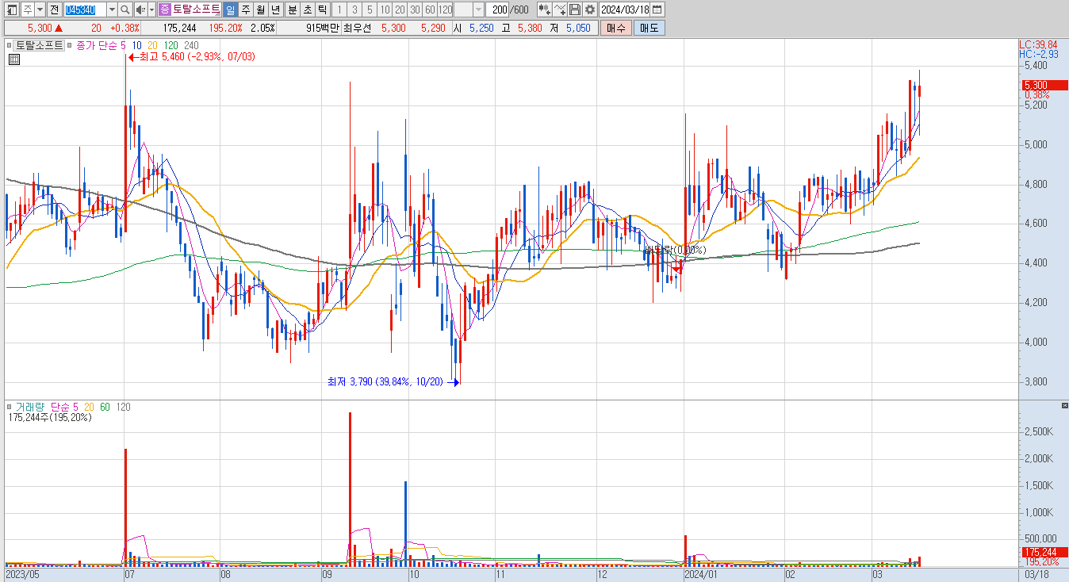Click the 175,244주(195.20%) volume readout
1069x582 pixels.
(x=49, y=417)
